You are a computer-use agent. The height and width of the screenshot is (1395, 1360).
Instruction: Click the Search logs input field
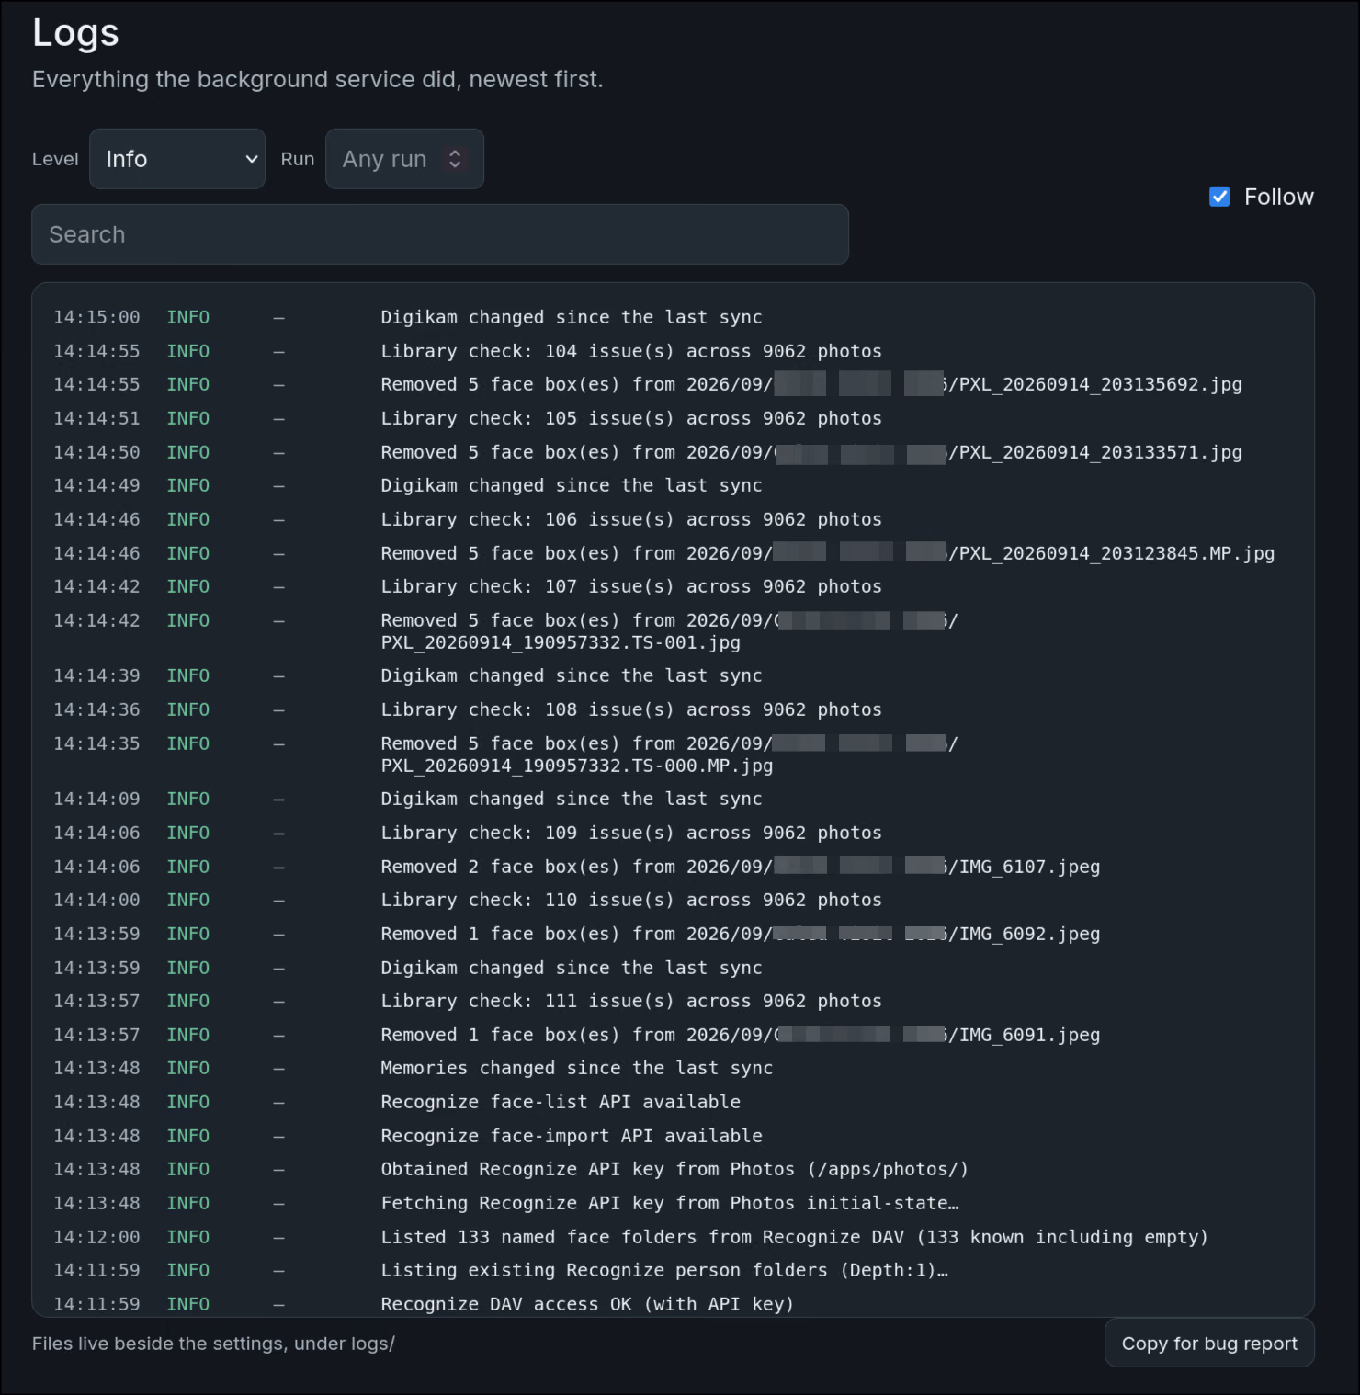pyautogui.click(x=440, y=234)
